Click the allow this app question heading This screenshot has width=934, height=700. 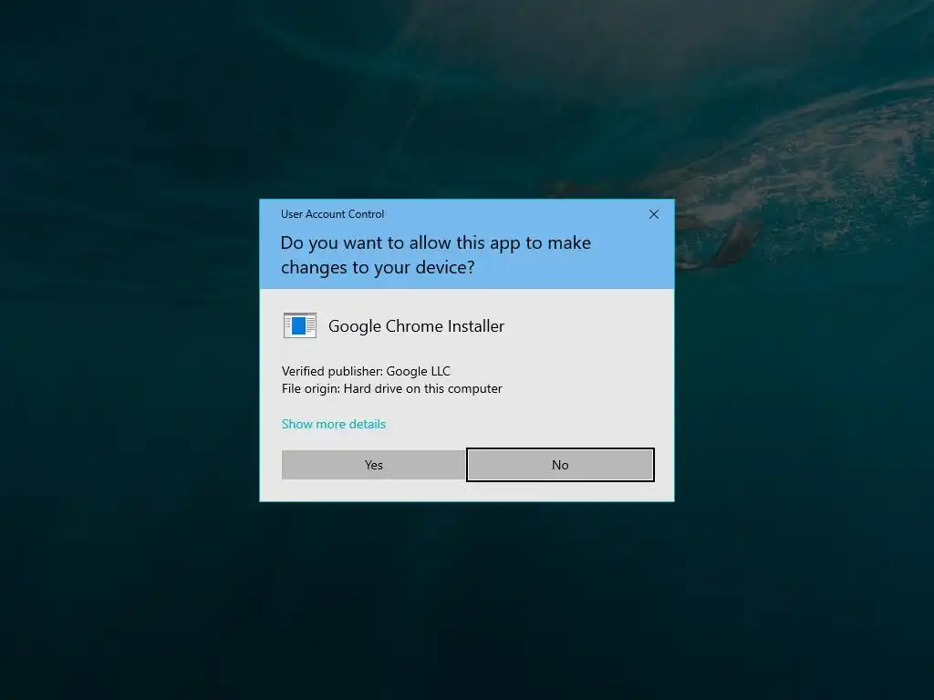(x=435, y=255)
